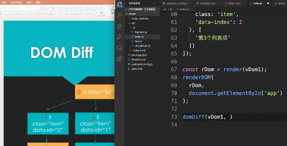287x146 pixels.
Task: Open the View ribbon tab in PowerPoint
Action: pos(38,2)
